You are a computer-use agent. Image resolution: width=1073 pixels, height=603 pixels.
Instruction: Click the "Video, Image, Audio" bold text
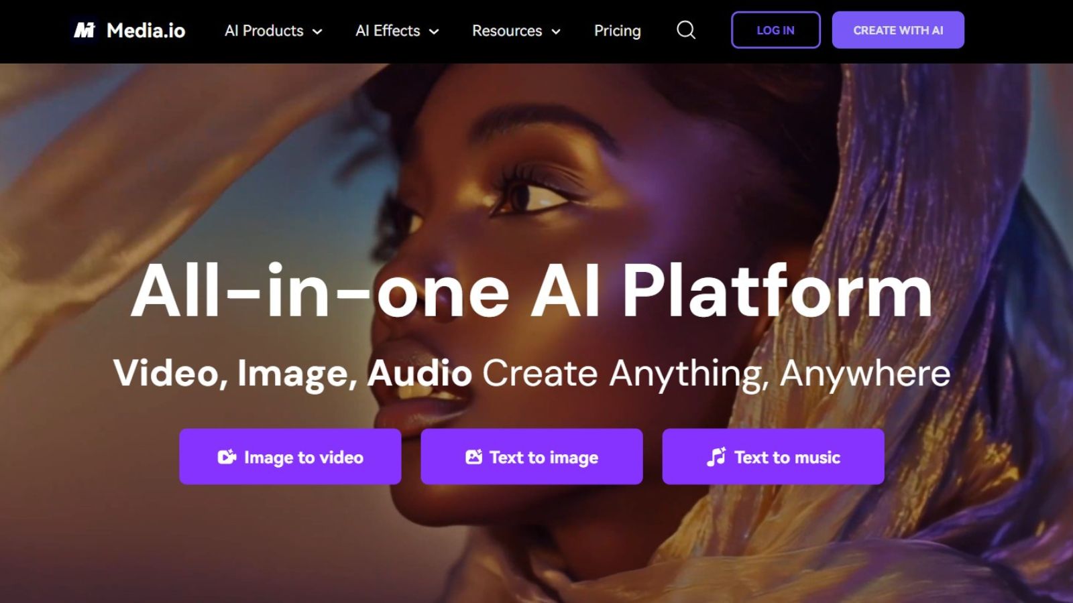(292, 373)
